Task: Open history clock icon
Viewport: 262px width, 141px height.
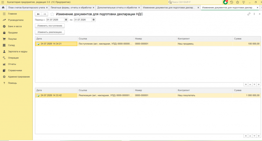Action: (x=231, y=2)
